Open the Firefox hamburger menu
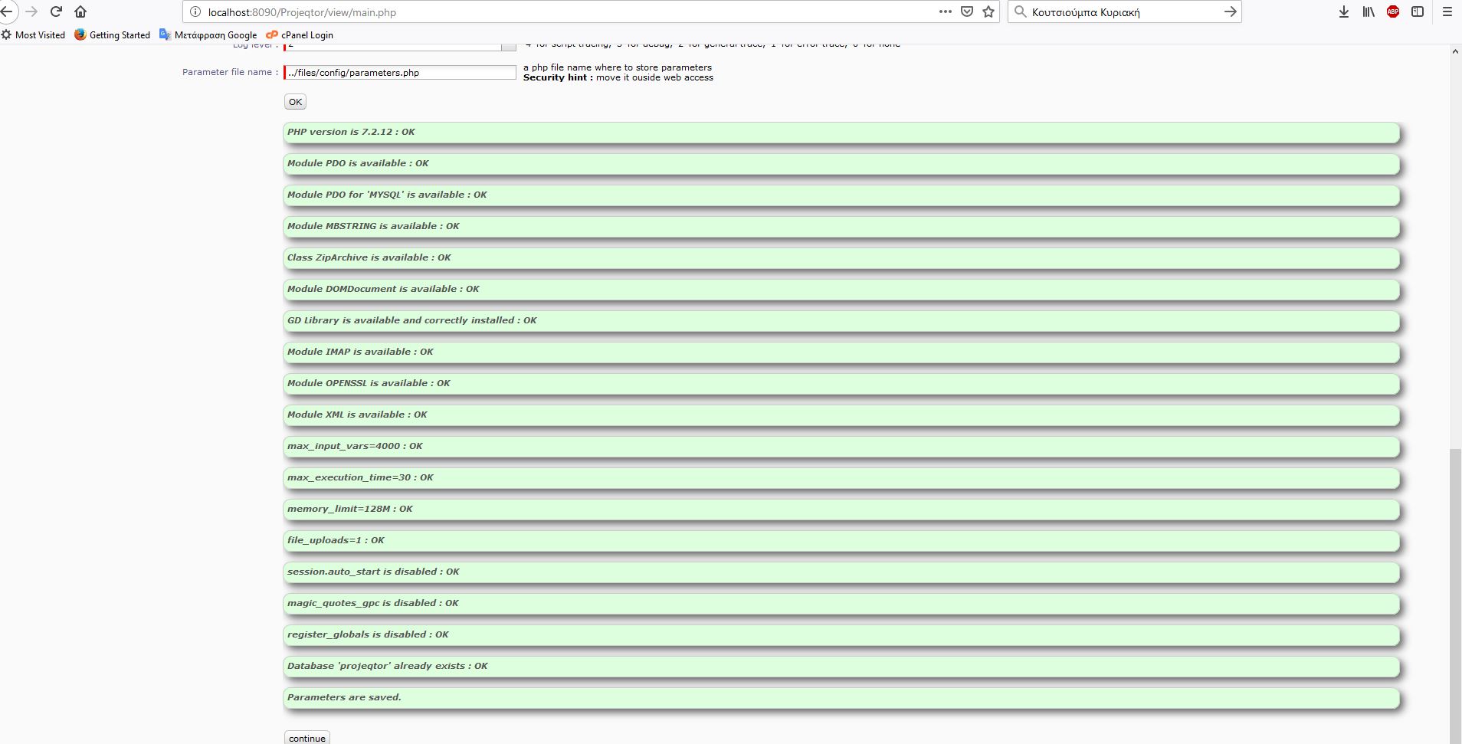 (1447, 11)
